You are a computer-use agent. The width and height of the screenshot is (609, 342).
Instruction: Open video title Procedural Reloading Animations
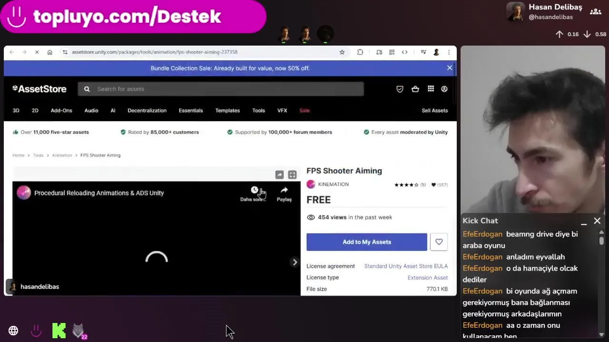pos(99,193)
